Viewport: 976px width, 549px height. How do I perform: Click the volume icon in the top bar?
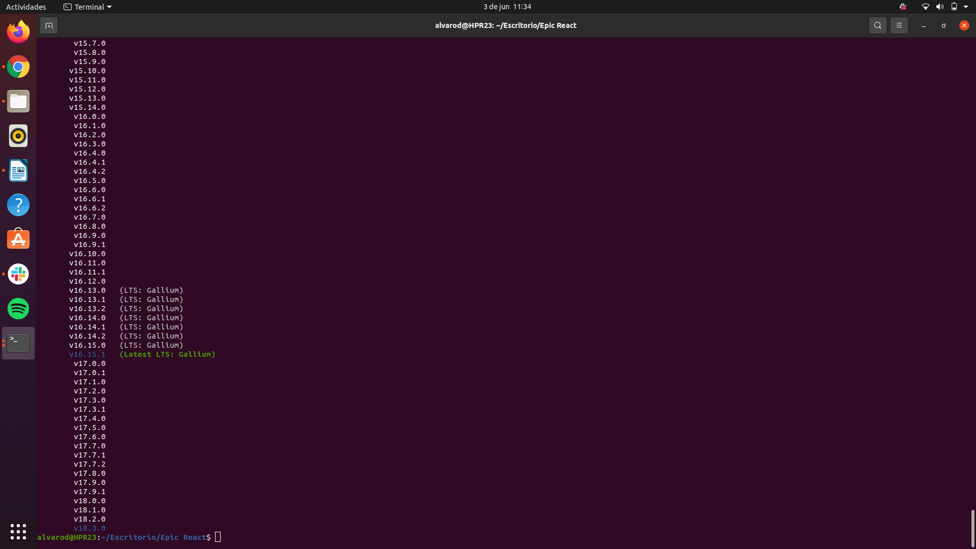coord(940,7)
